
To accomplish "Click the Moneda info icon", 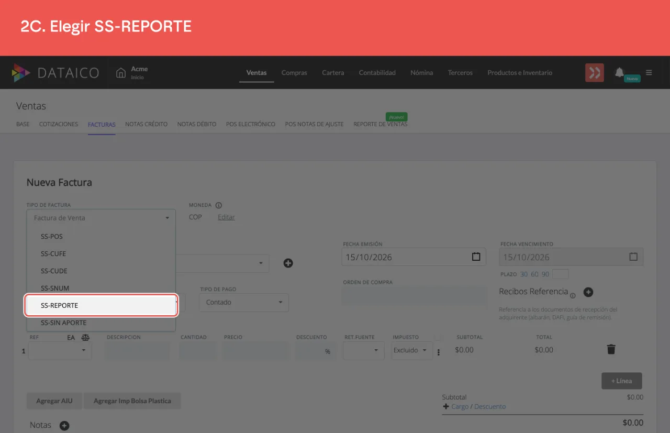I will tap(219, 205).
